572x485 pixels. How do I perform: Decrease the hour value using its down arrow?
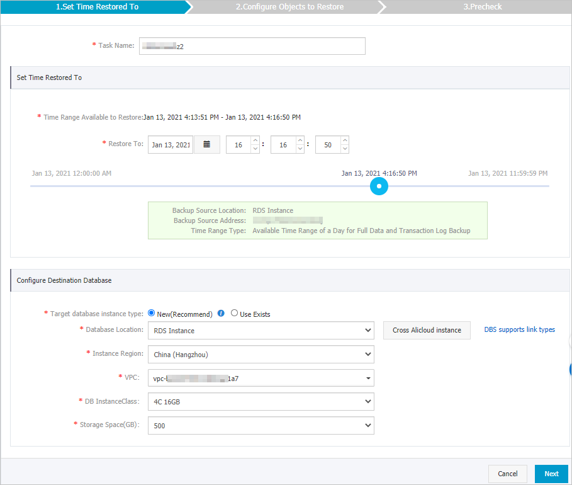255,149
